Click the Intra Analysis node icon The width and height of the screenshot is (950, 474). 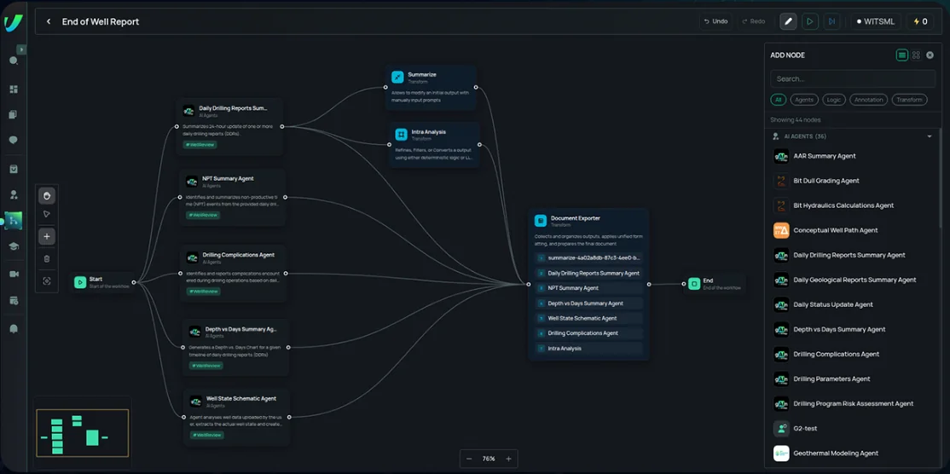coord(401,135)
